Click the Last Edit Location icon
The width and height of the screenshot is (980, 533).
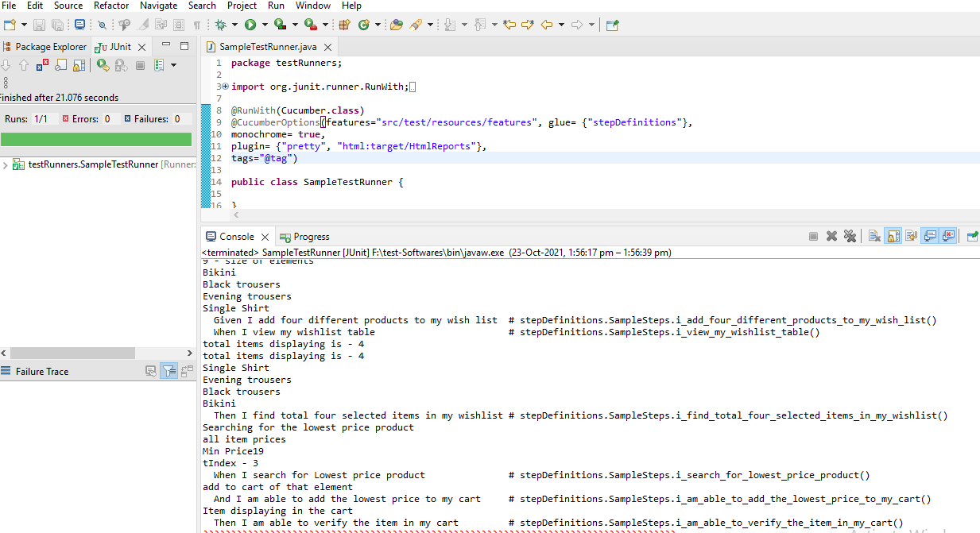click(509, 25)
